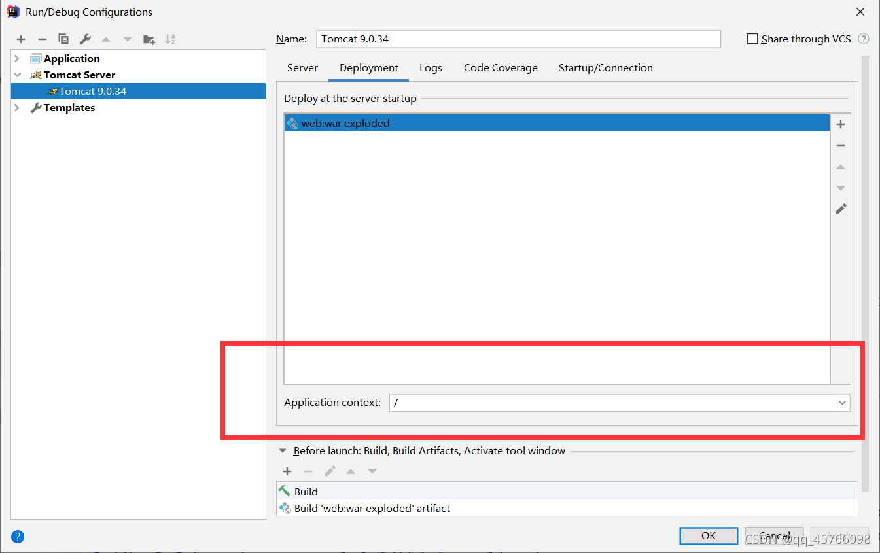The height and width of the screenshot is (553, 880).
Task: Enable Share through VCS checkbox
Action: tap(752, 39)
